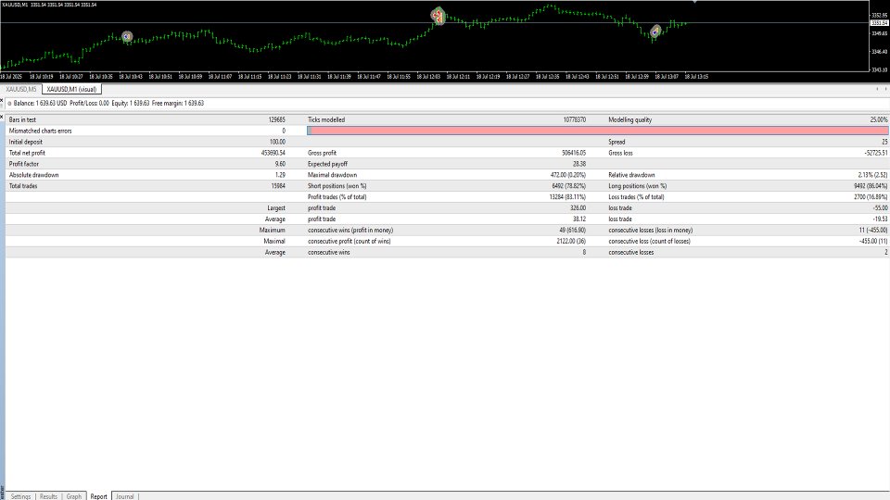Image resolution: width=890 pixels, height=500 pixels.
Task: Click the pink modelling quality bar
Action: click(597, 131)
